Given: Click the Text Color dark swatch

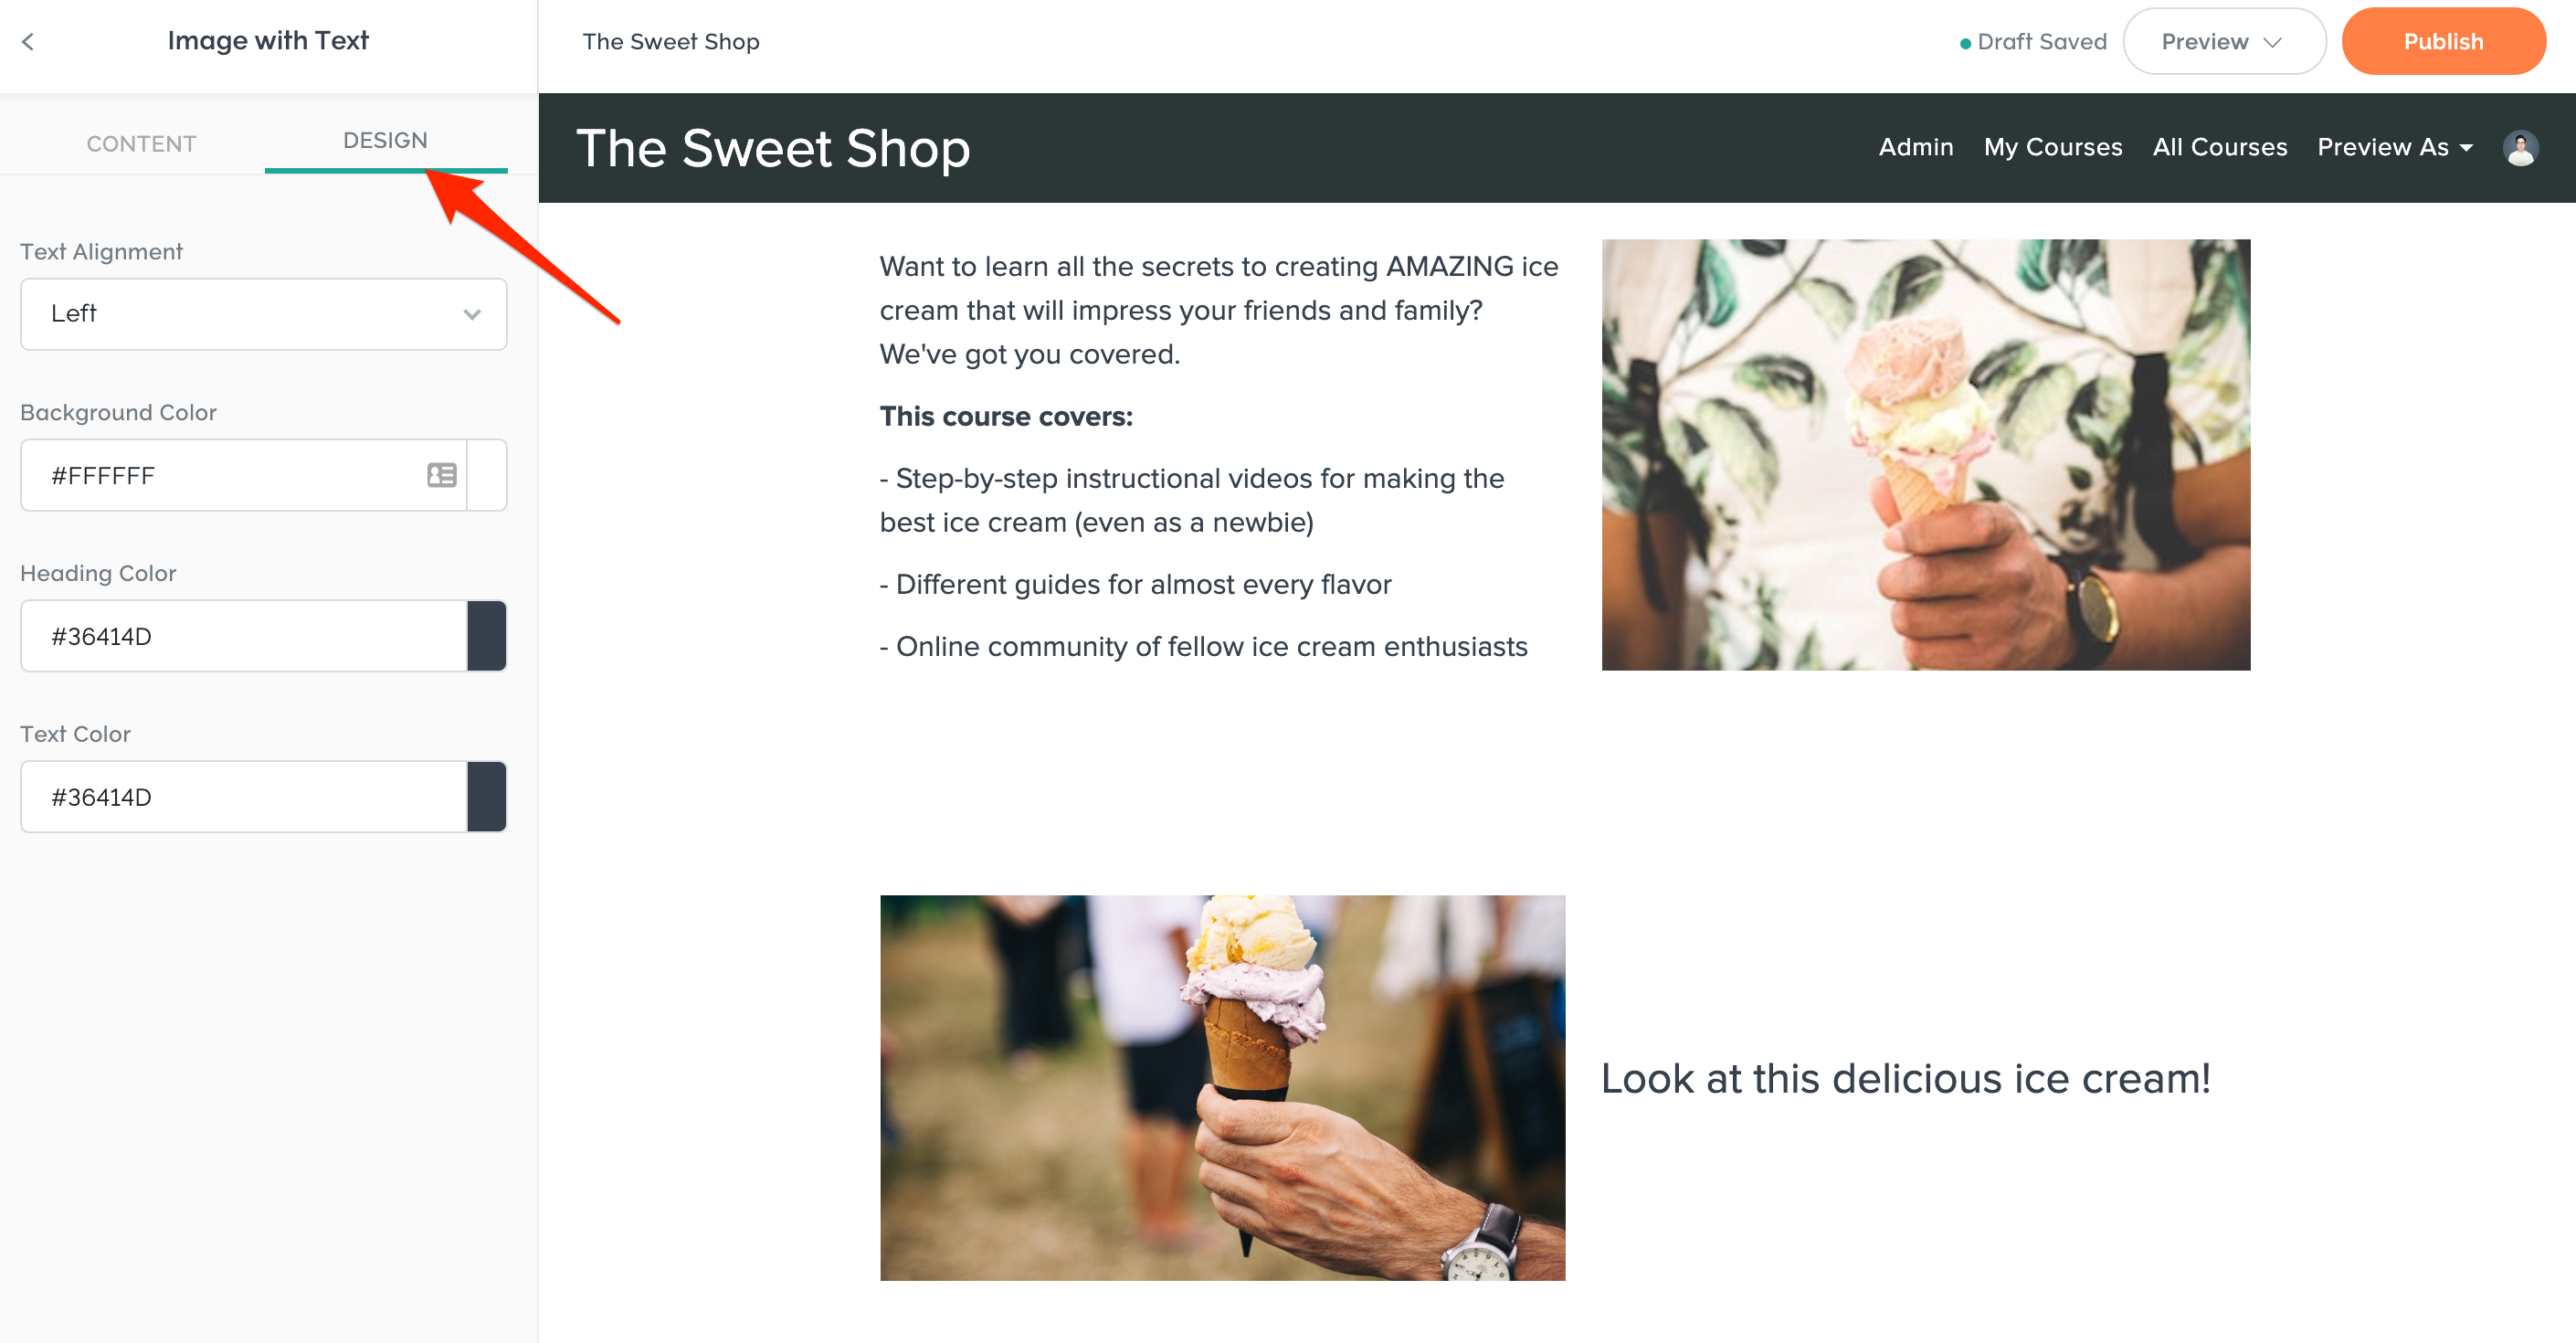Looking at the screenshot, I should point(487,797).
